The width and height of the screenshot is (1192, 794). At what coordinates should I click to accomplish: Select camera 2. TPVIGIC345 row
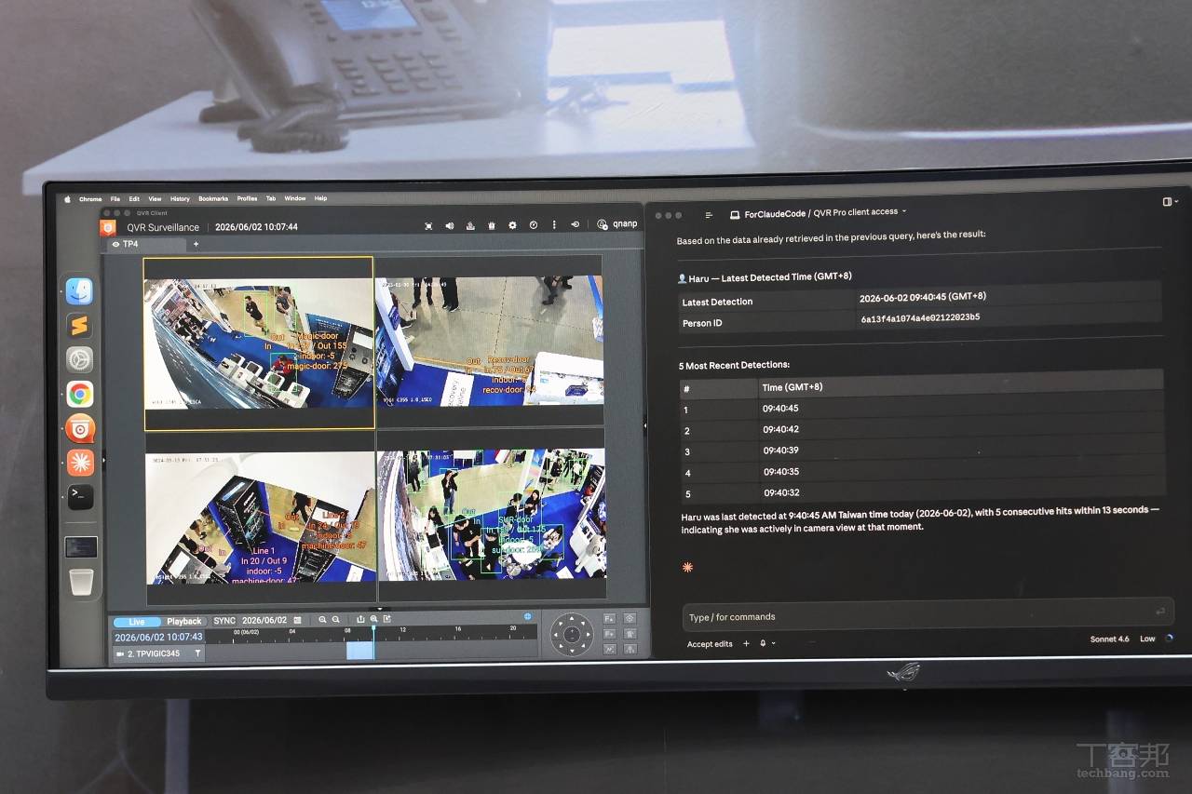(158, 654)
